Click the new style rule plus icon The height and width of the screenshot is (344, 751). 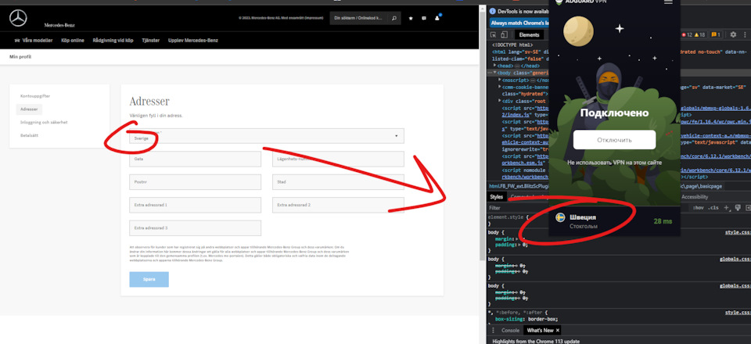coord(727,208)
